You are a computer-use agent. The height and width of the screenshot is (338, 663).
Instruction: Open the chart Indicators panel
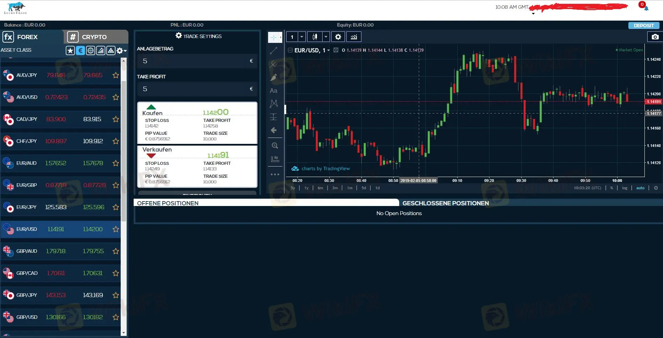(x=353, y=37)
